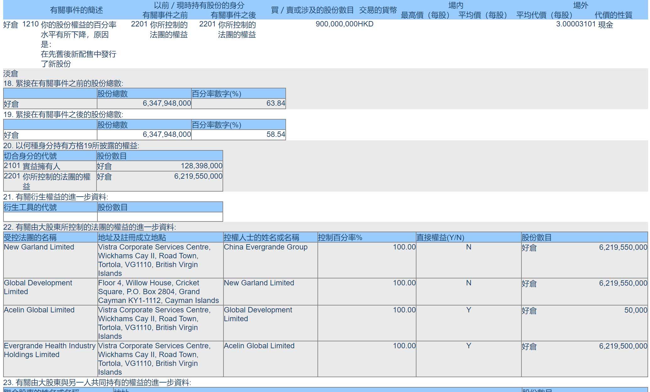Click the 現金 consideration nature value

[x=605, y=25]
